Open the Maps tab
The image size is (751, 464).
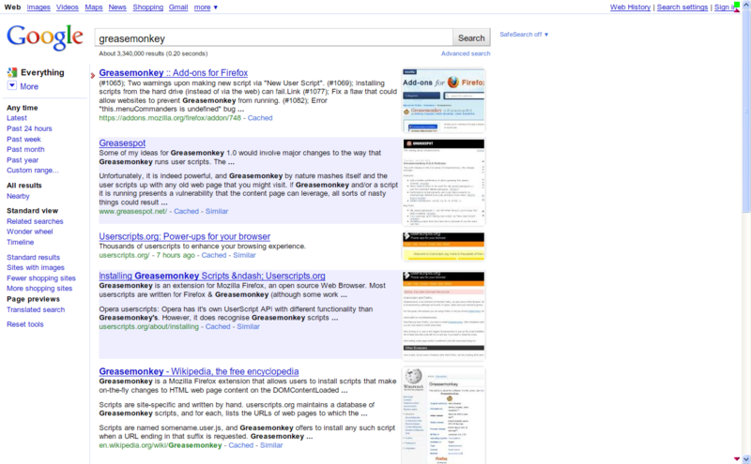[x=93, y=7]
